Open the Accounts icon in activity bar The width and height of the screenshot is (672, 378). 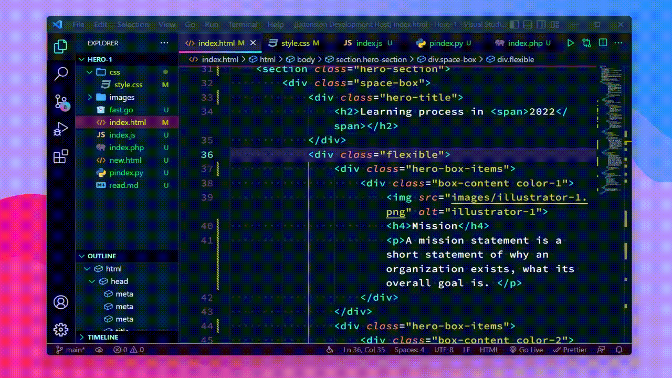61,302
